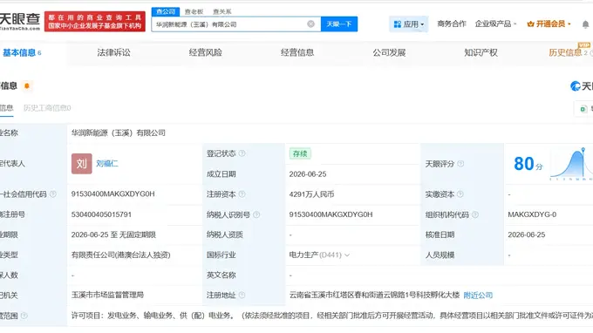The height and width of the screenshot is (333, 593).
Task: Expand the 电力生产(D441) industry chevron
Action: [x=347, y=255]
